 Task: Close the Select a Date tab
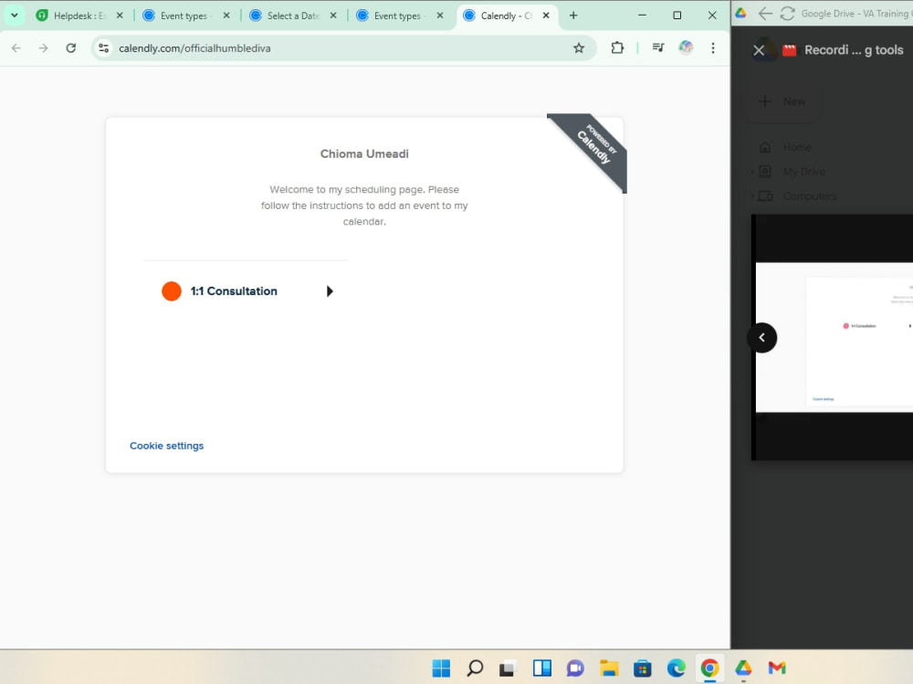click(x=333, y=16)
